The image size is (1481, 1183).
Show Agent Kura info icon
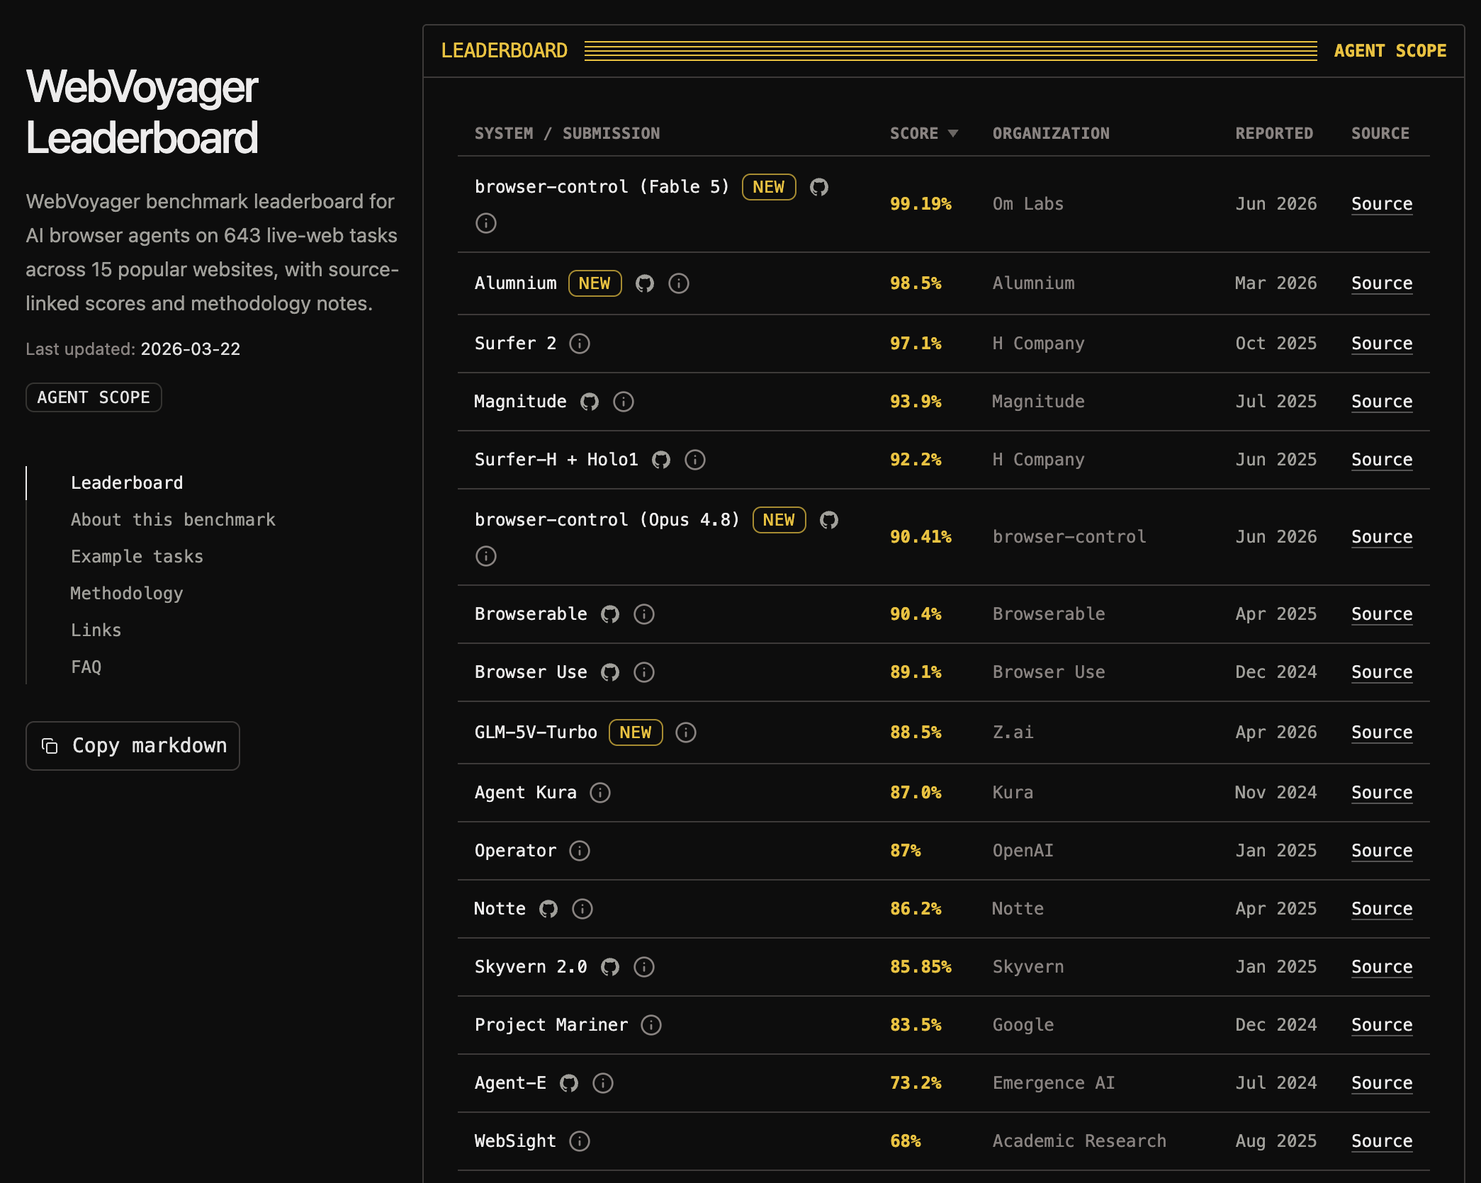(x=600, y=793)
